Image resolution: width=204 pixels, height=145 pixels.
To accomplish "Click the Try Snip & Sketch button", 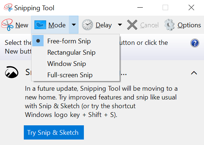I will click(x=54, y=132).
